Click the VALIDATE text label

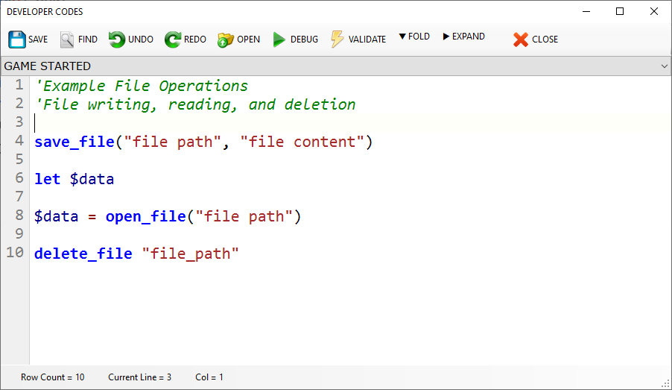pos(367,40)
